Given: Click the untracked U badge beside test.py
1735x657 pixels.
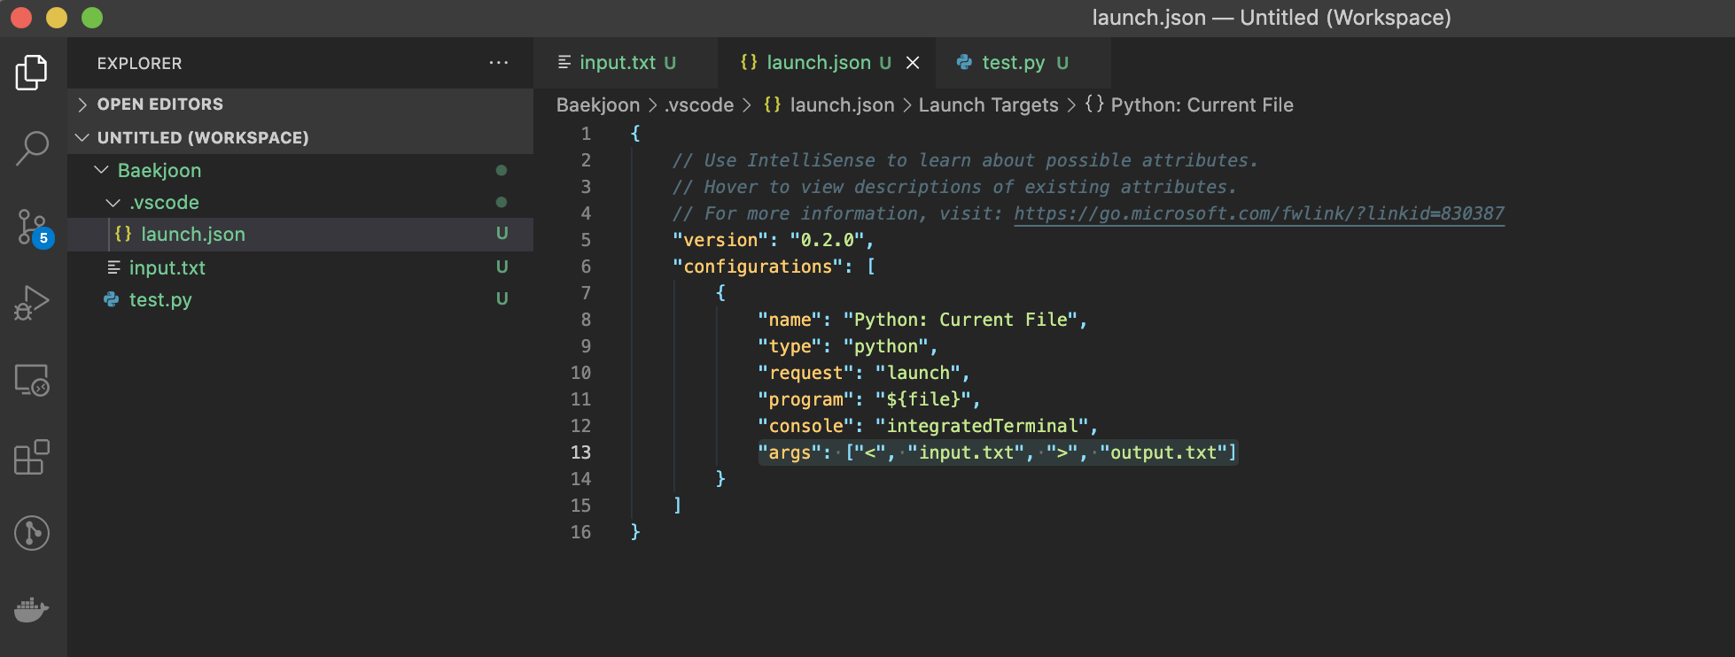Looking at the screenshot, I should (502, 298).
